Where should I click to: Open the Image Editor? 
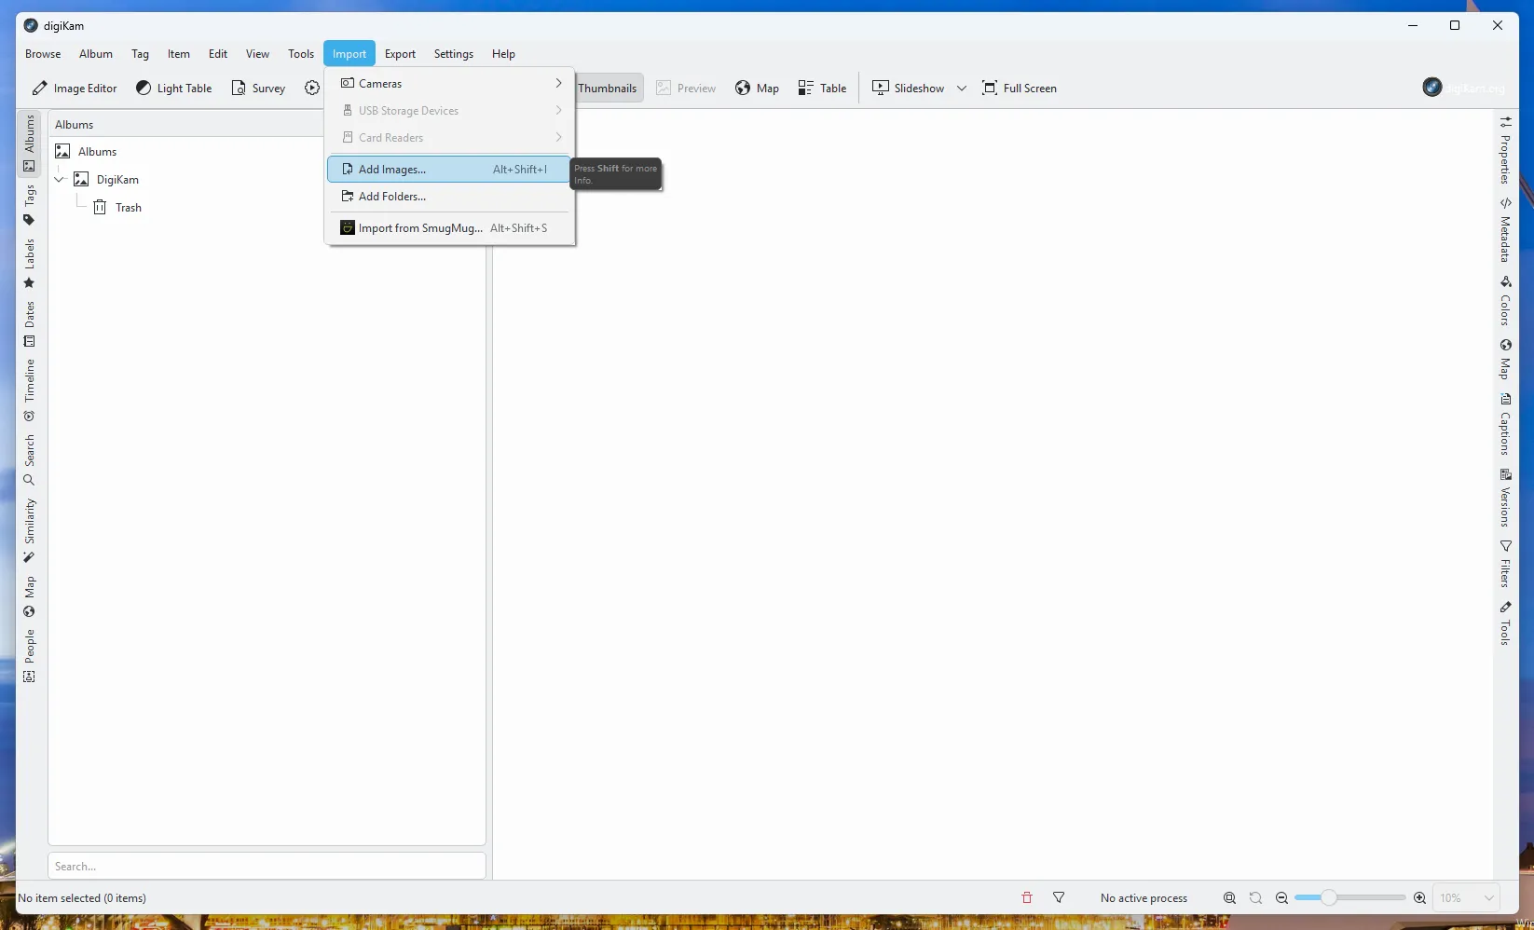[75, 89]
